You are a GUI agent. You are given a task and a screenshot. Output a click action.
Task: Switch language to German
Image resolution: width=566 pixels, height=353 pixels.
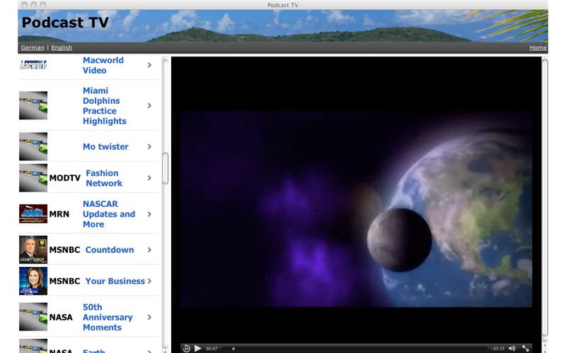point(33,47)
